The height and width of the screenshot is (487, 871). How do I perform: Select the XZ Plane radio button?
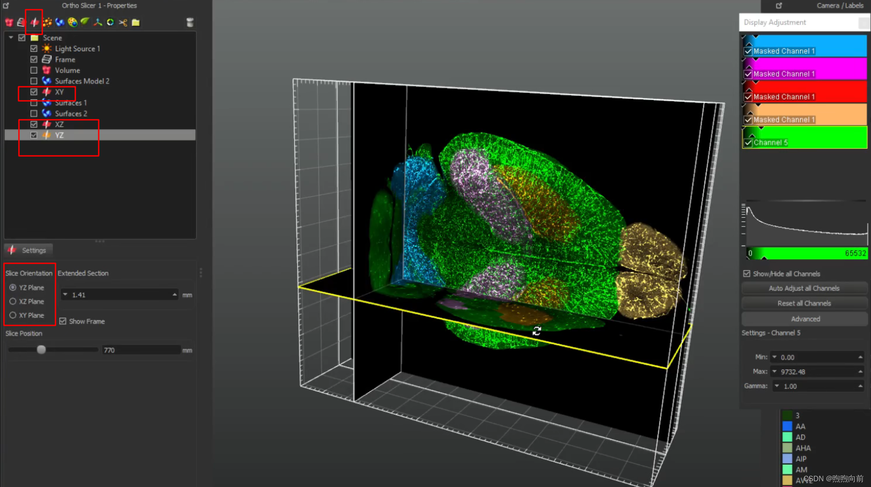13,301
